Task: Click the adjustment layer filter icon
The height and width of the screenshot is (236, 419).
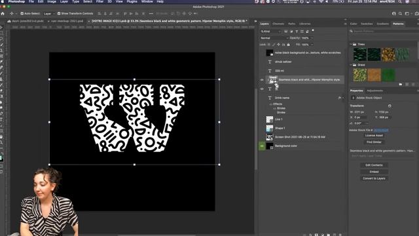Action: (291, 31)
